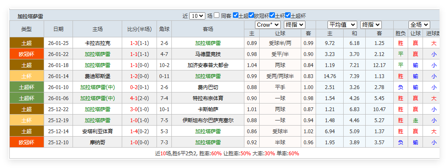Viewport: 448px width, 168px height.
Task: Click the 土超 type tag on 26-01-25 row
Action: [x=27, y=43]
